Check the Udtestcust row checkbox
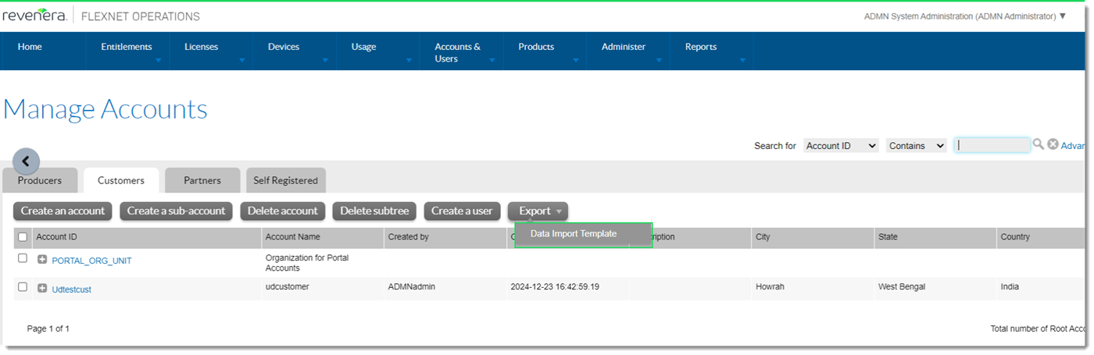 23,287
